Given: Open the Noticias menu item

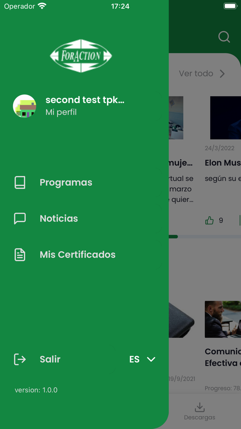Looking at the screenshot, I should [x=59, y=218].
